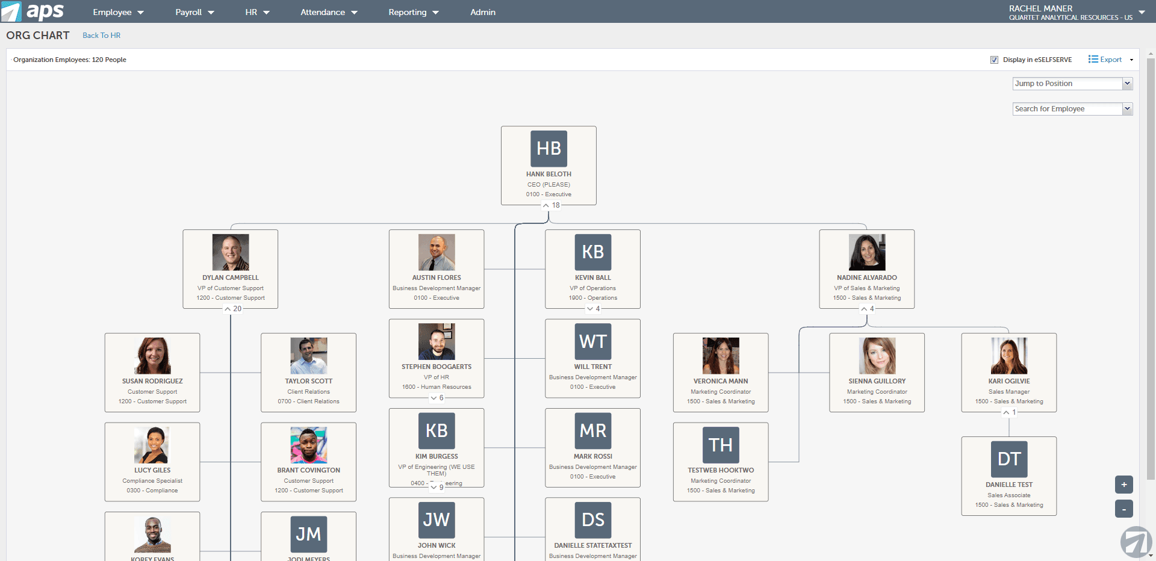Open the Search for Employee dropdown
This screenshot has width=1156, height=561.
tap(1072, 109)
